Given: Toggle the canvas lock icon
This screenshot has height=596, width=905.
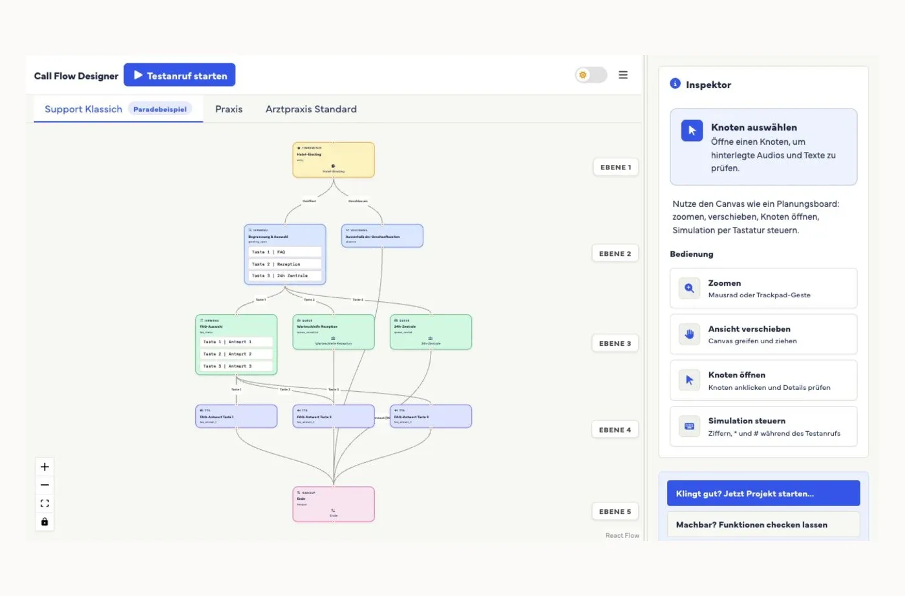Looking at the screenshot, I should click(45, 522).
